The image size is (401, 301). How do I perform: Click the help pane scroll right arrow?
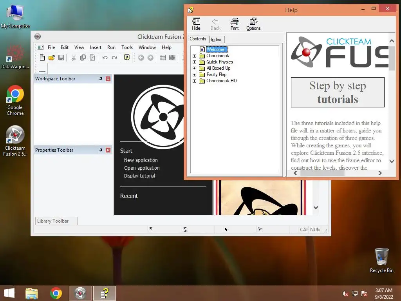[380, 173]
